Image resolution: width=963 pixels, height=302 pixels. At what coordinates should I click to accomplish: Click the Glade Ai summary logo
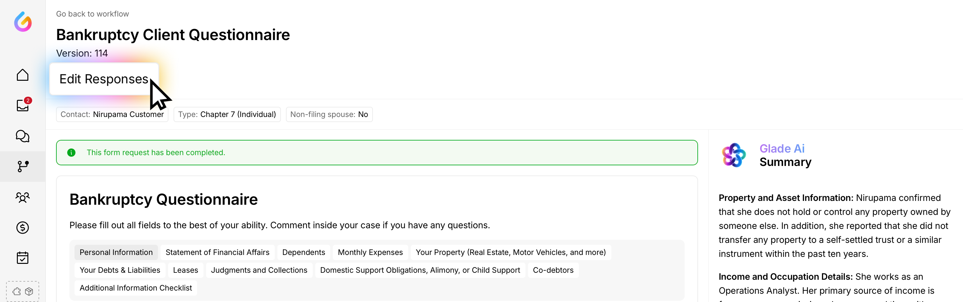point(733,155)
